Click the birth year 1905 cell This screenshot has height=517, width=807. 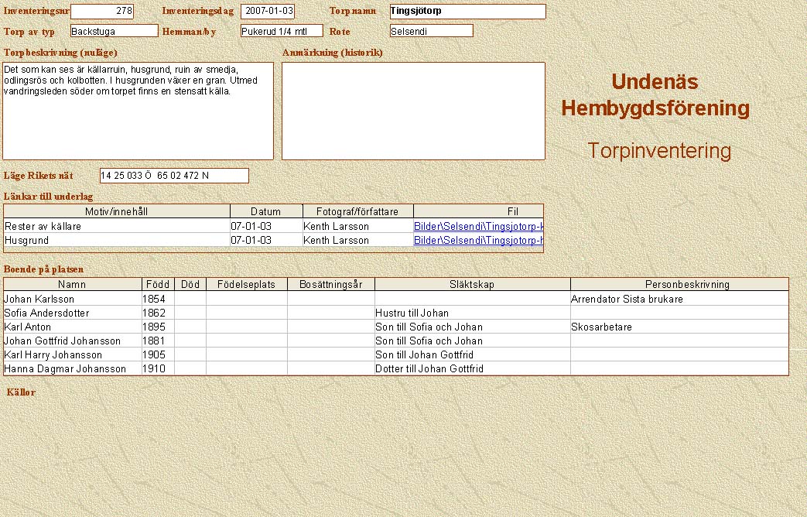point(158,355)
